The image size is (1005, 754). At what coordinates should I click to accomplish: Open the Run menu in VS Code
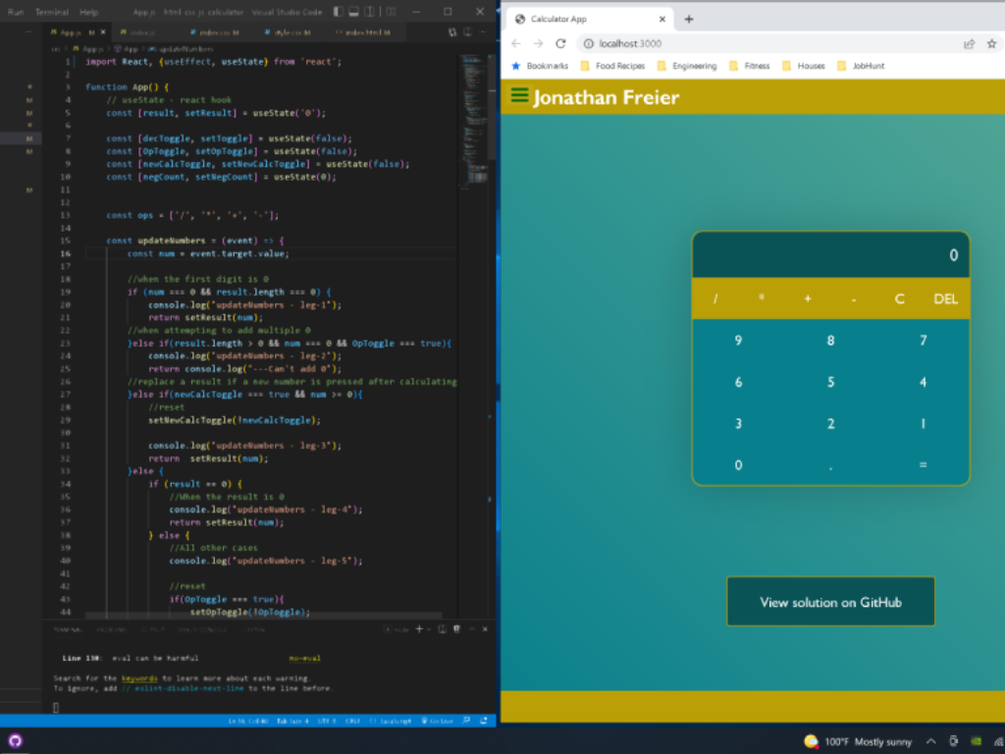[x=16, y=12]
